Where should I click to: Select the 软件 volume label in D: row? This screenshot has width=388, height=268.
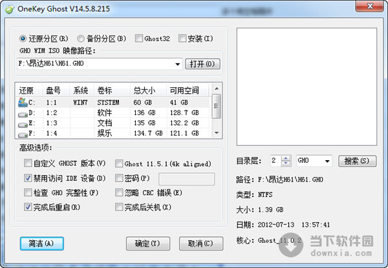104,112
